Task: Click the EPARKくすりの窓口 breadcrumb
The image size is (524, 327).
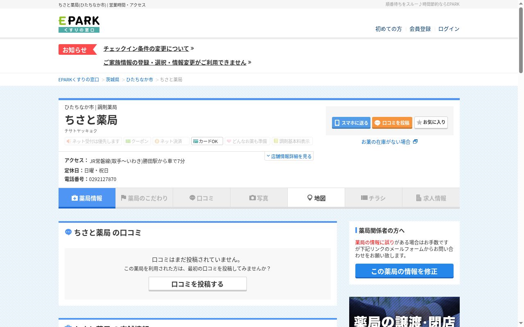Action: [x=79, y=80]
